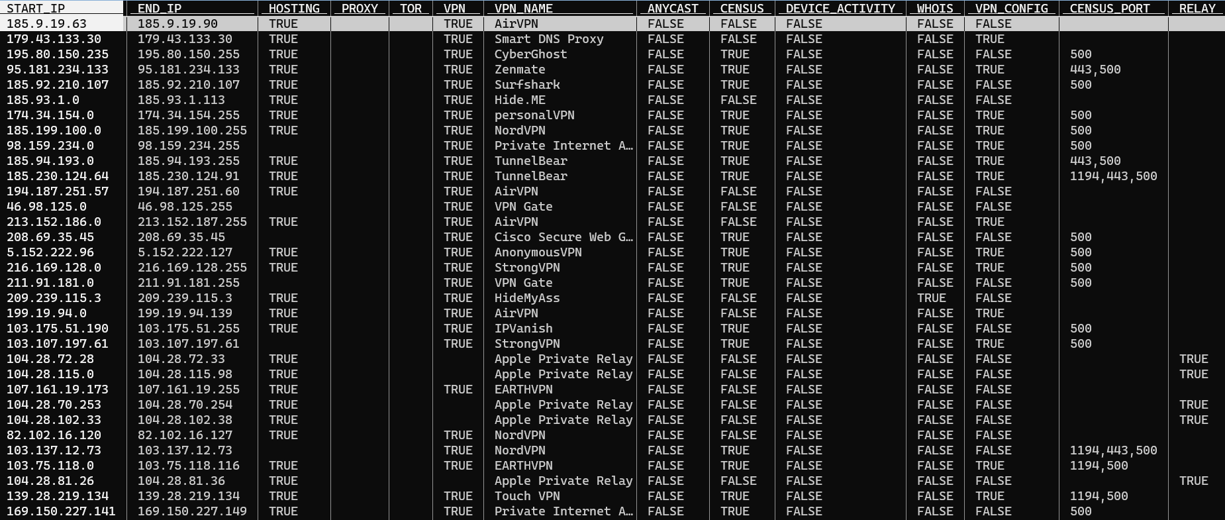
Task: Click end IP 199.19.94.139
Action: coord(185,313)
